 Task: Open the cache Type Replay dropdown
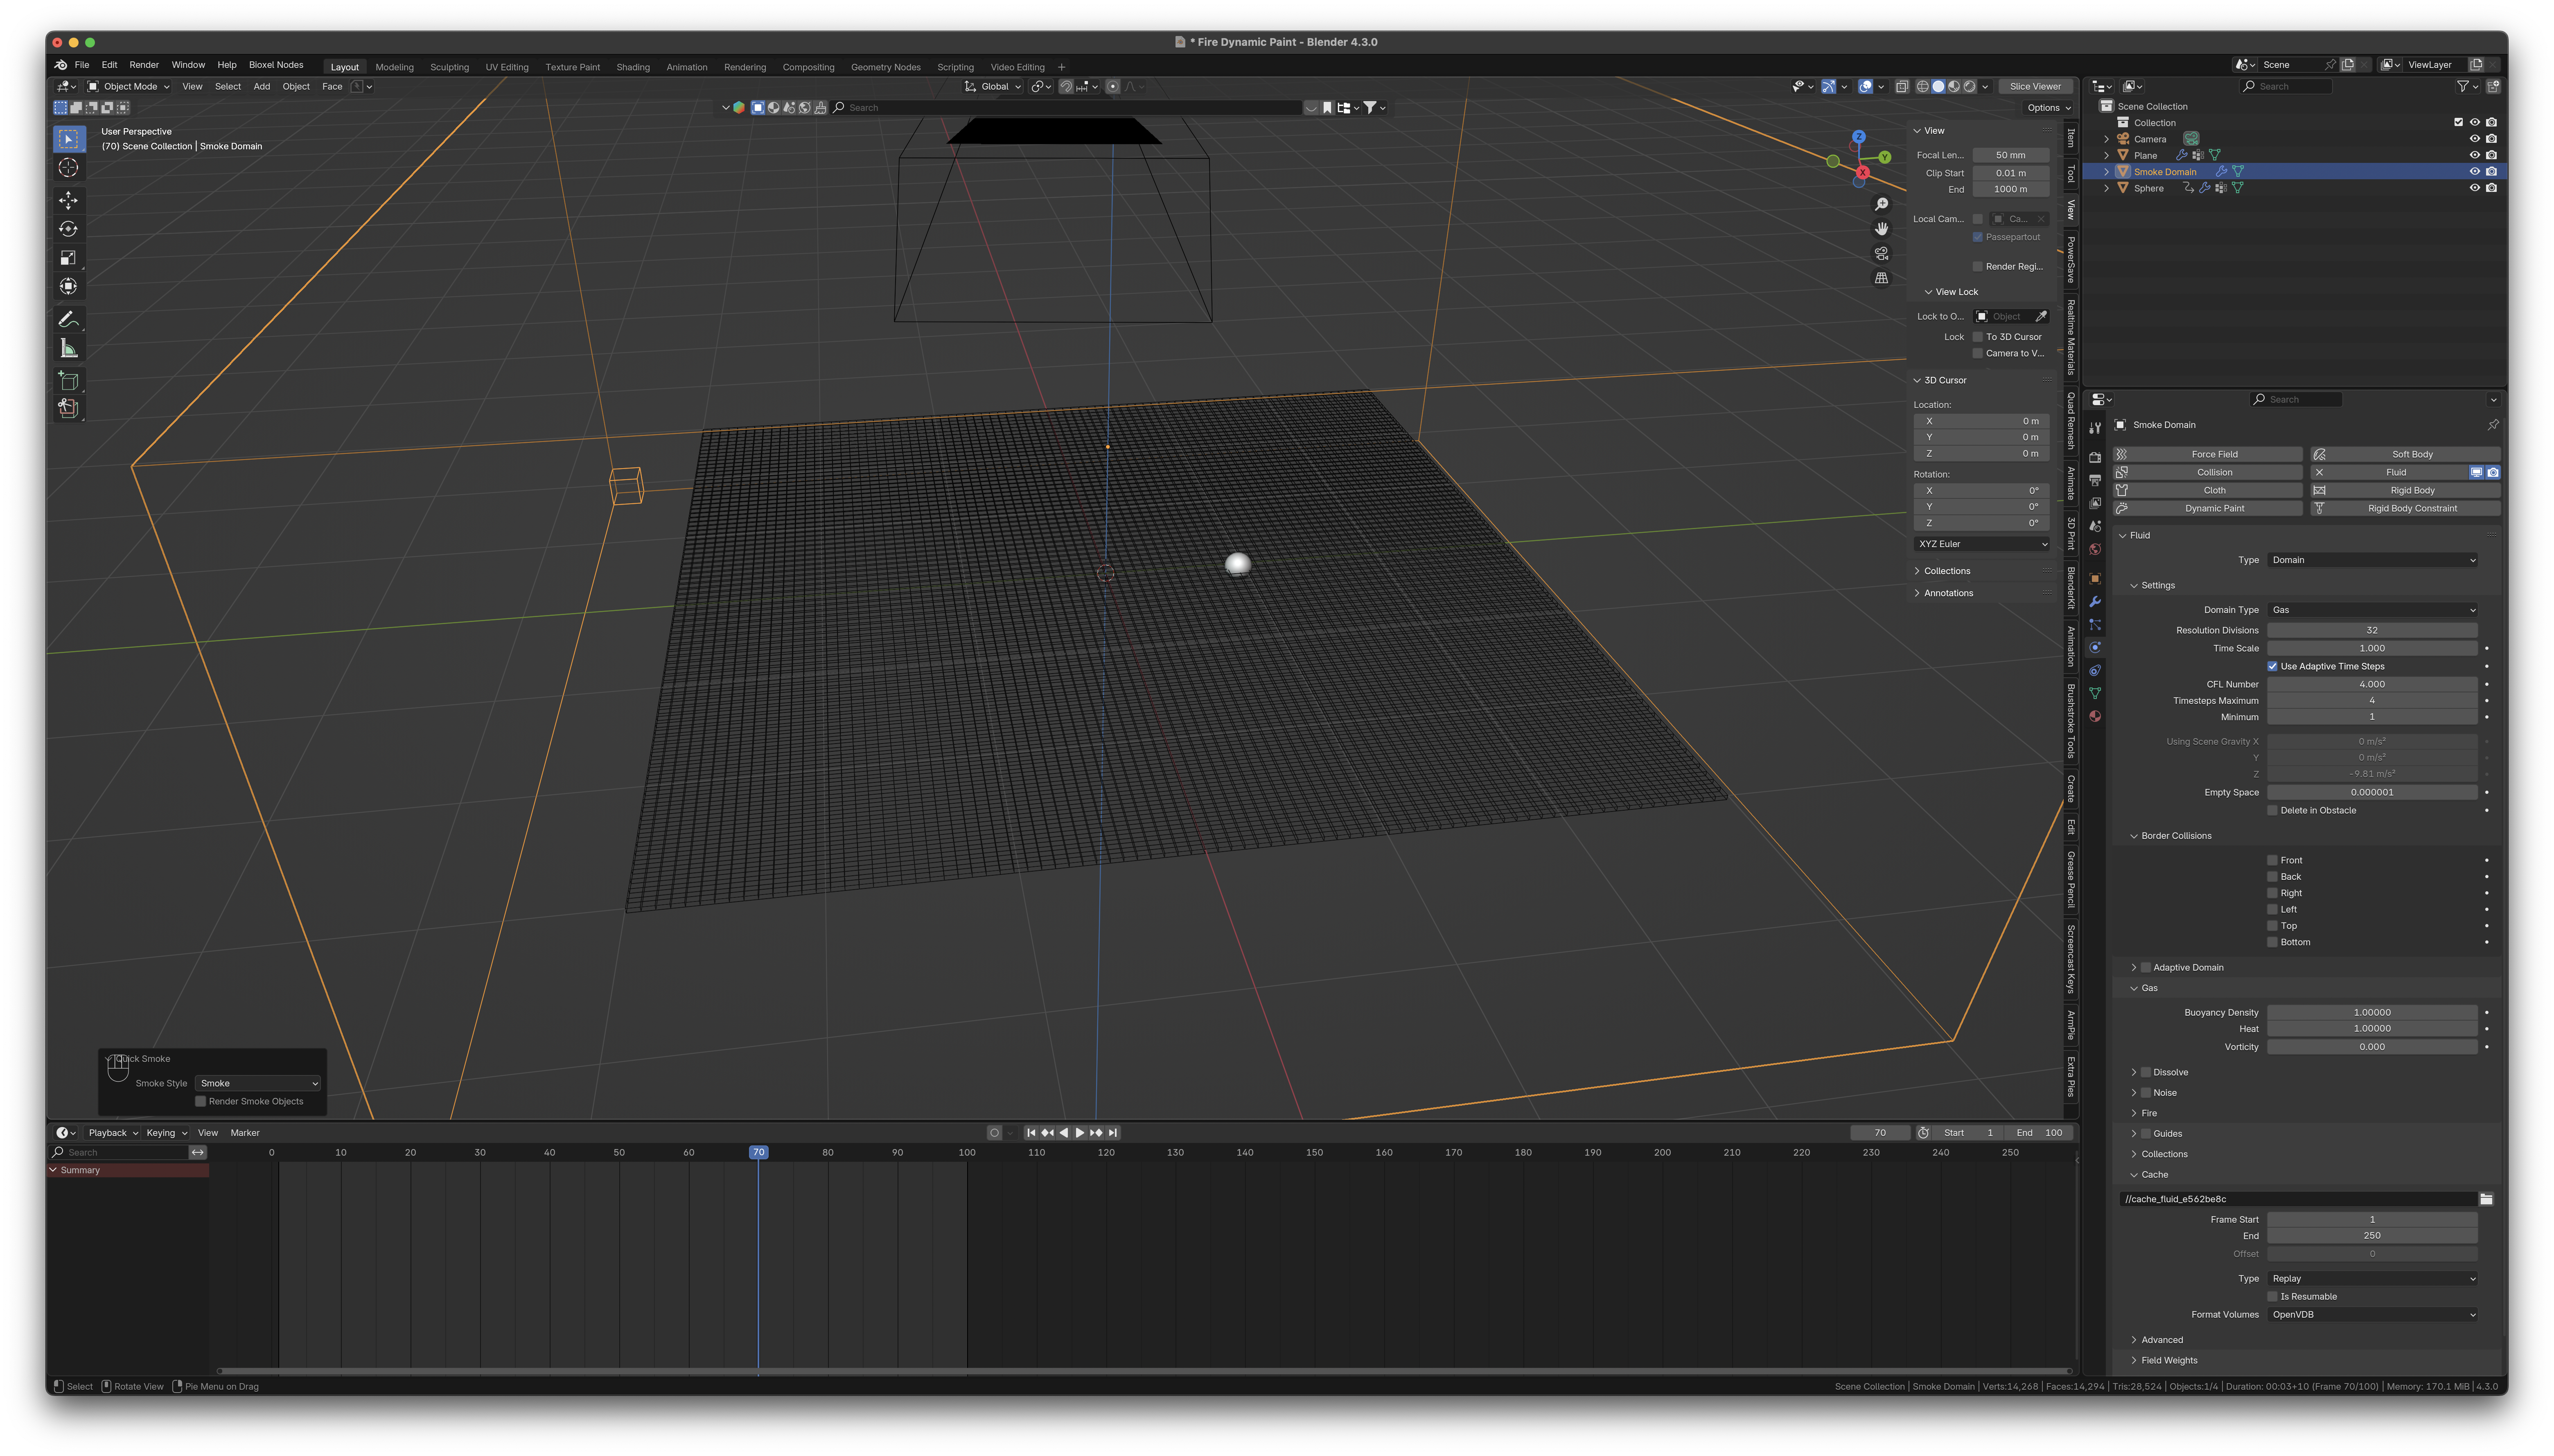click(2372, 1279)
